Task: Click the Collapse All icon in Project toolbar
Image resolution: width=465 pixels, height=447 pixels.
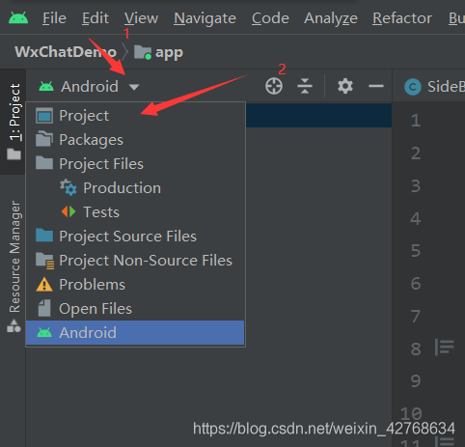Action: [x=305, y=86]
